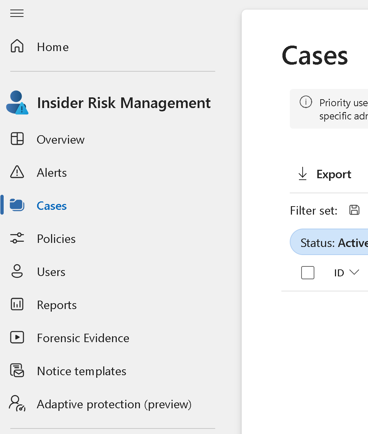Click the Policies sliders icon
Image resolution: width=368 pixels, height=434 pixels.
17,238
